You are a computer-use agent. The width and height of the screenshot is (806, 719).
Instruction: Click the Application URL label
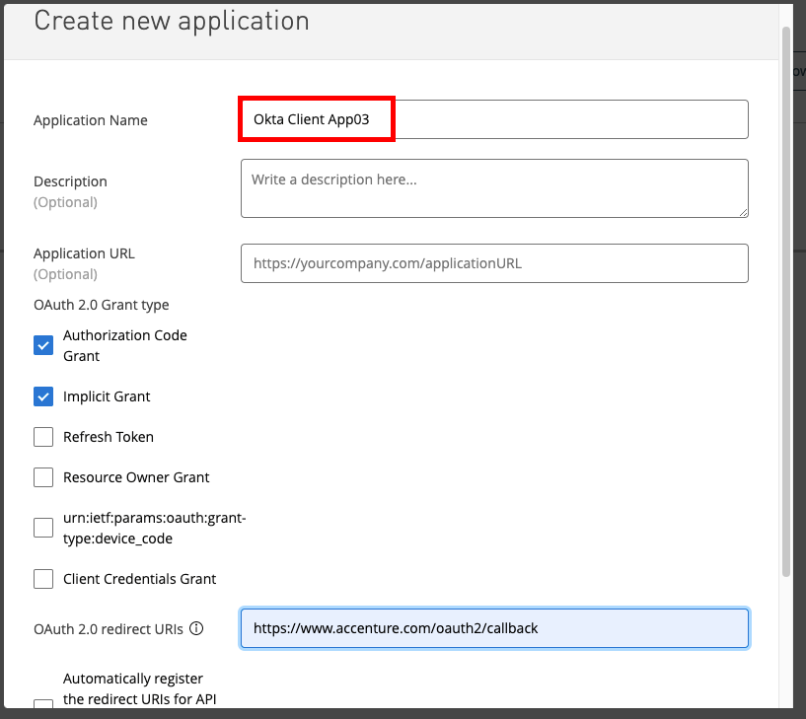pos(84,253)
